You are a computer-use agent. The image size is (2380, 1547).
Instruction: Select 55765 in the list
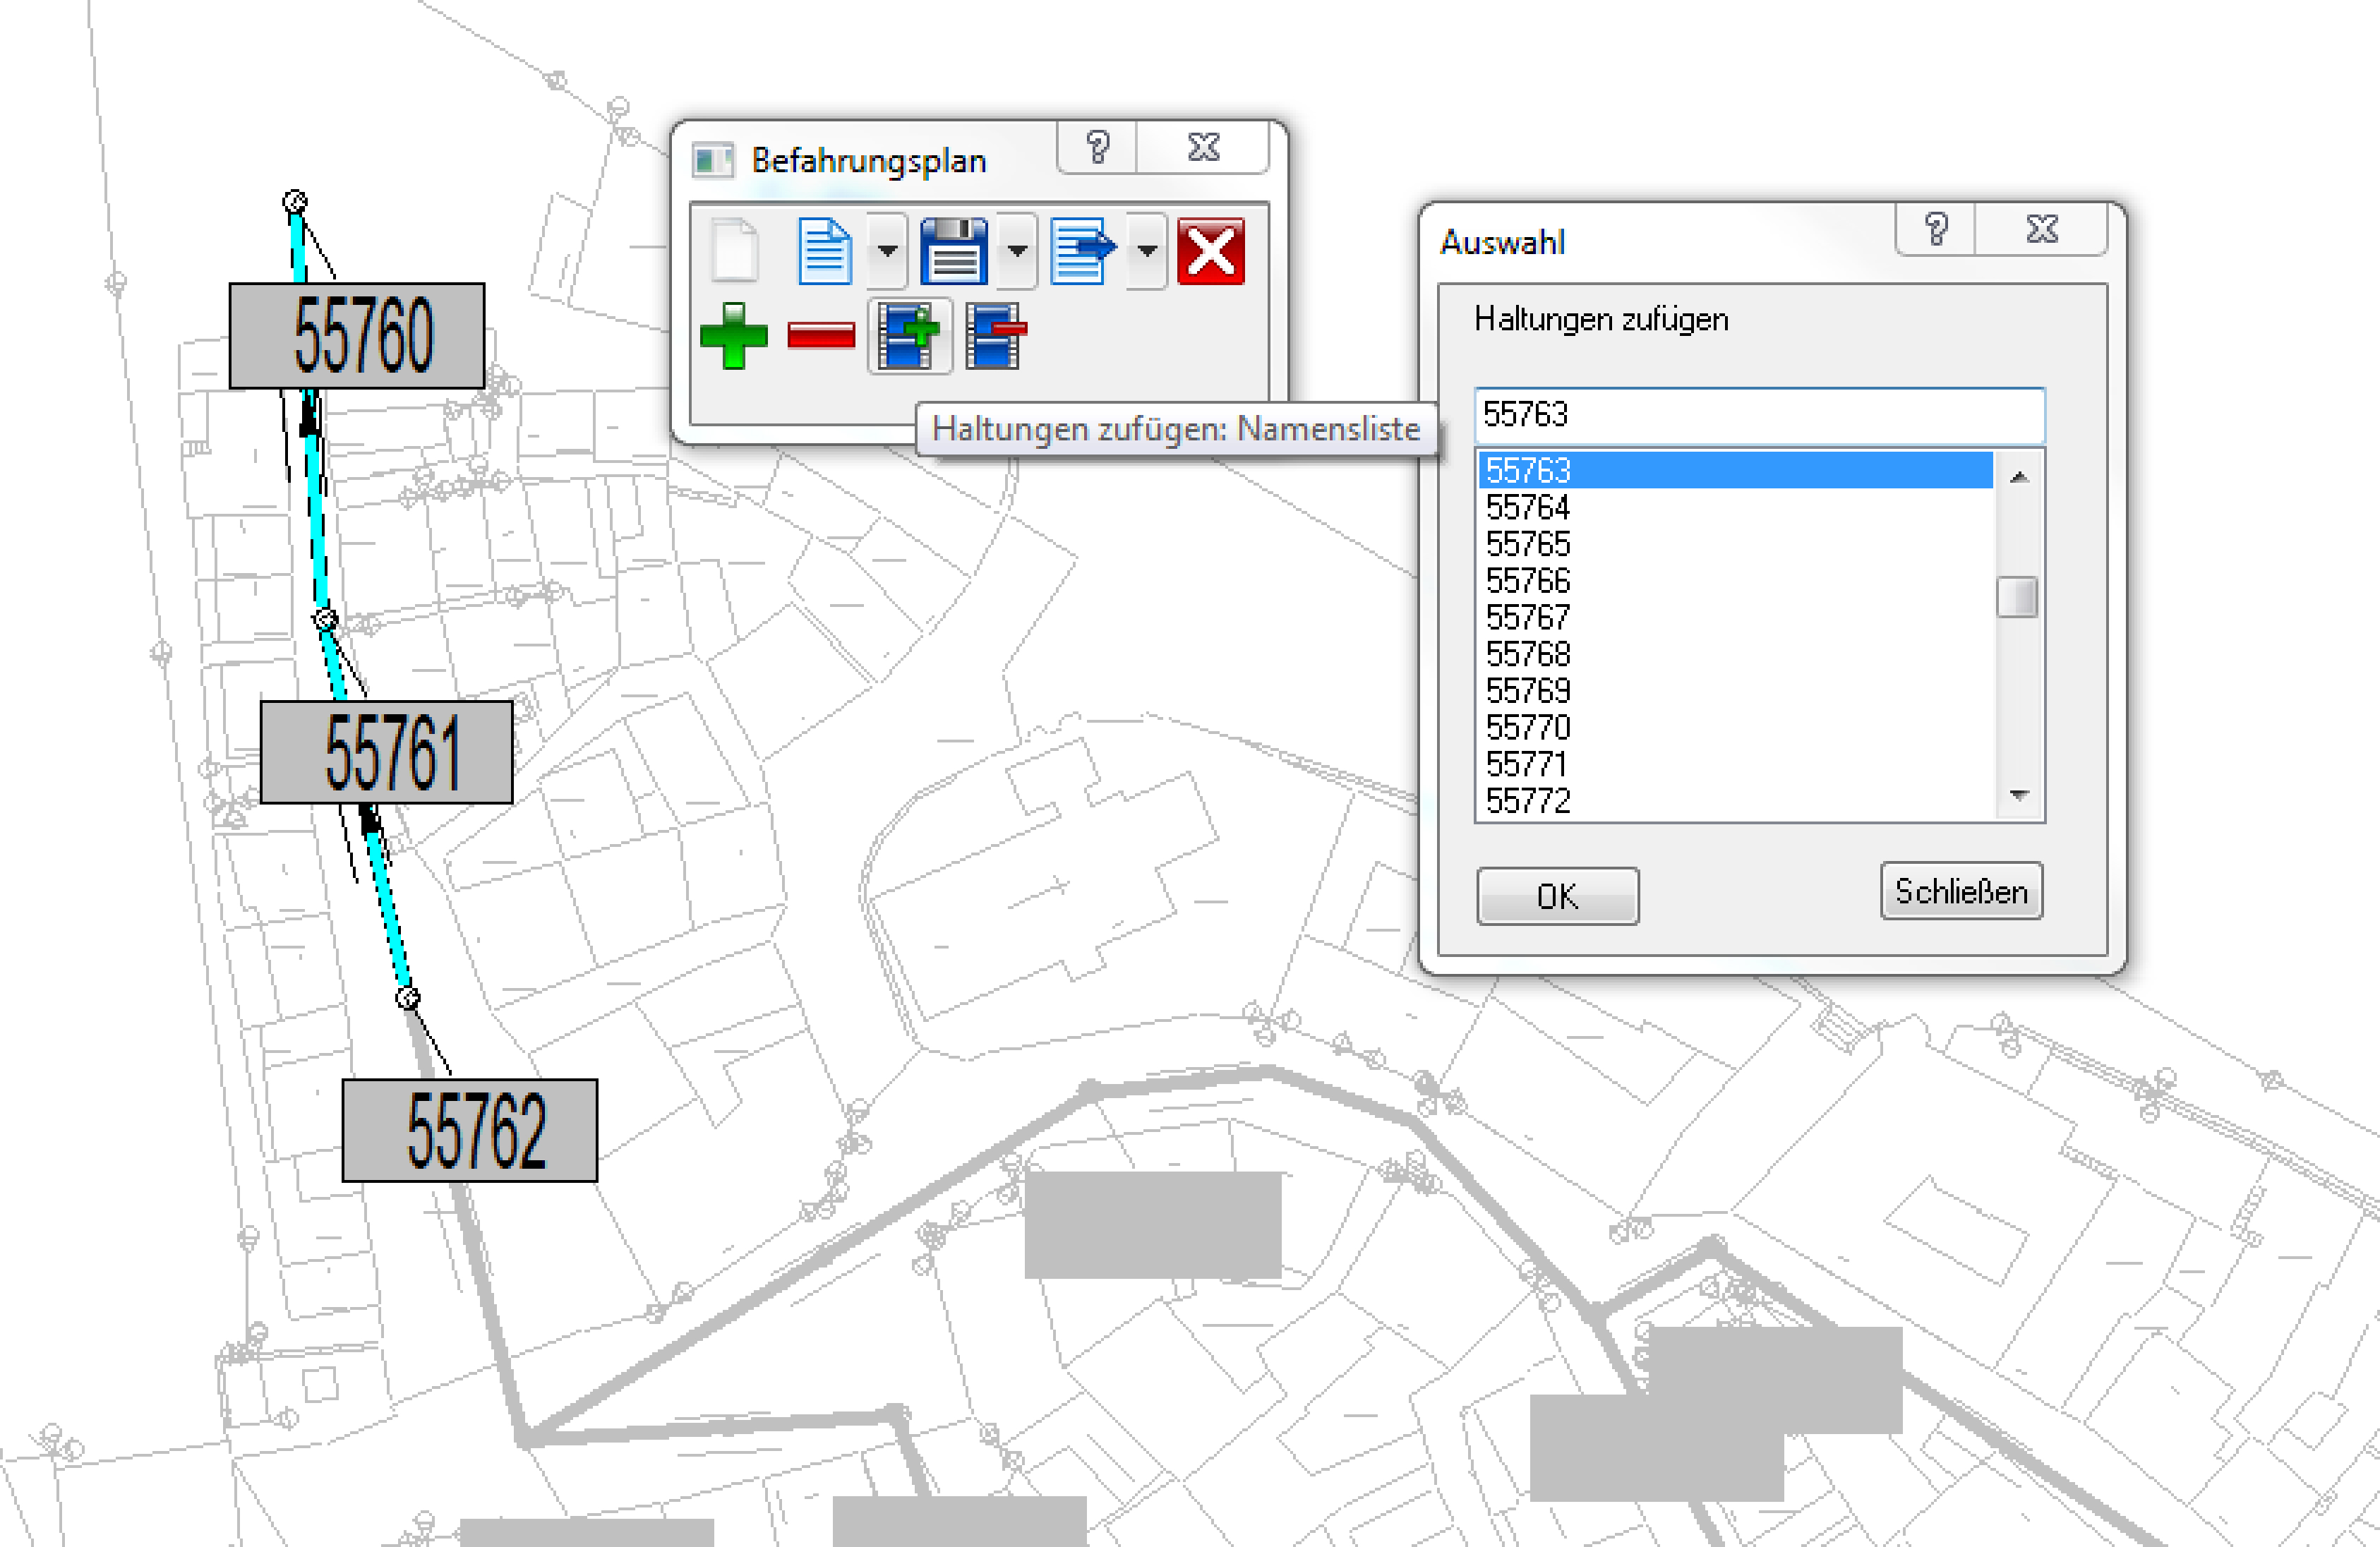1735,544
